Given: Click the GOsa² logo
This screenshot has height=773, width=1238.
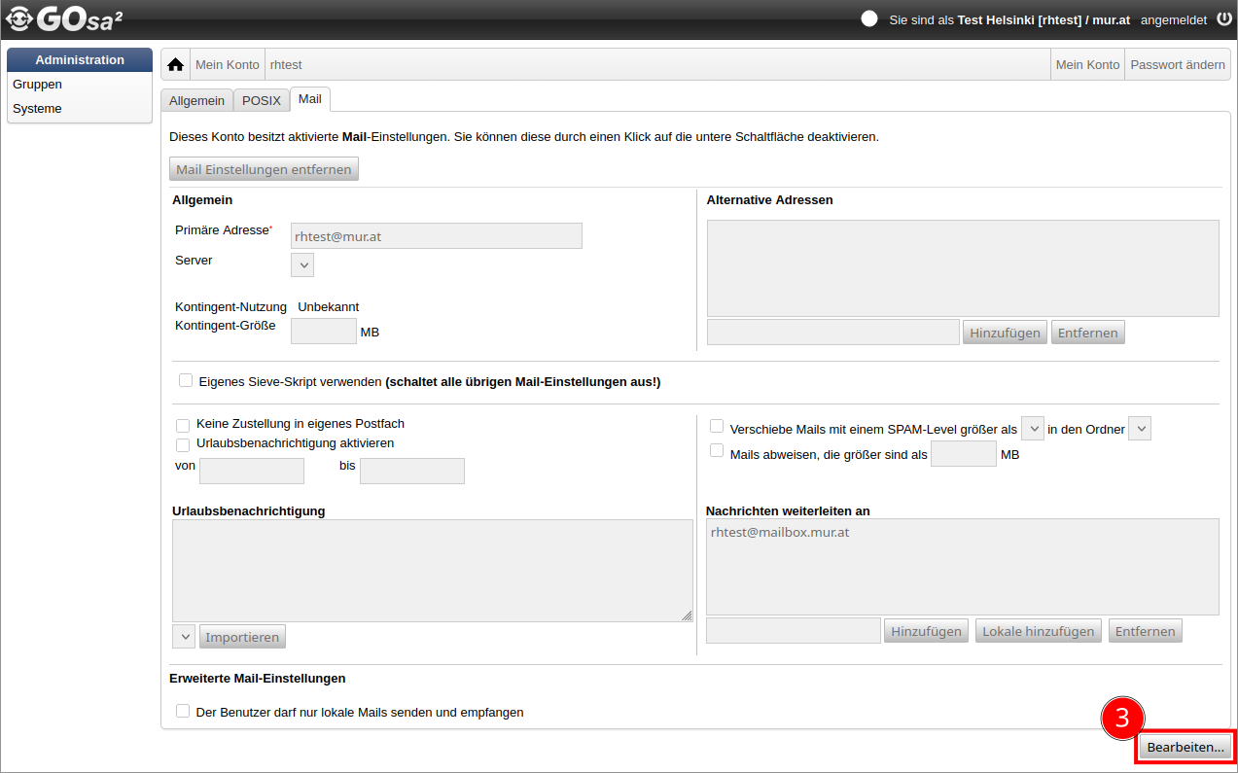Looking at the screenshot, I should click(x=64, y=19).
